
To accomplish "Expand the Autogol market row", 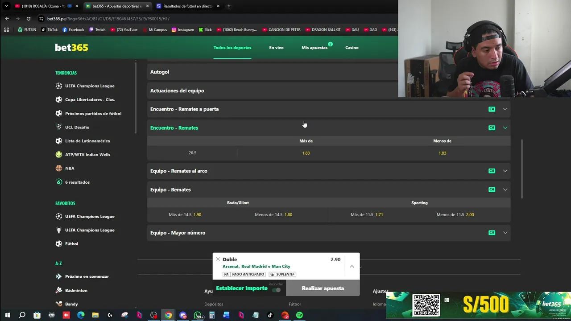I will pyautogui.click(x=273, y=72).
